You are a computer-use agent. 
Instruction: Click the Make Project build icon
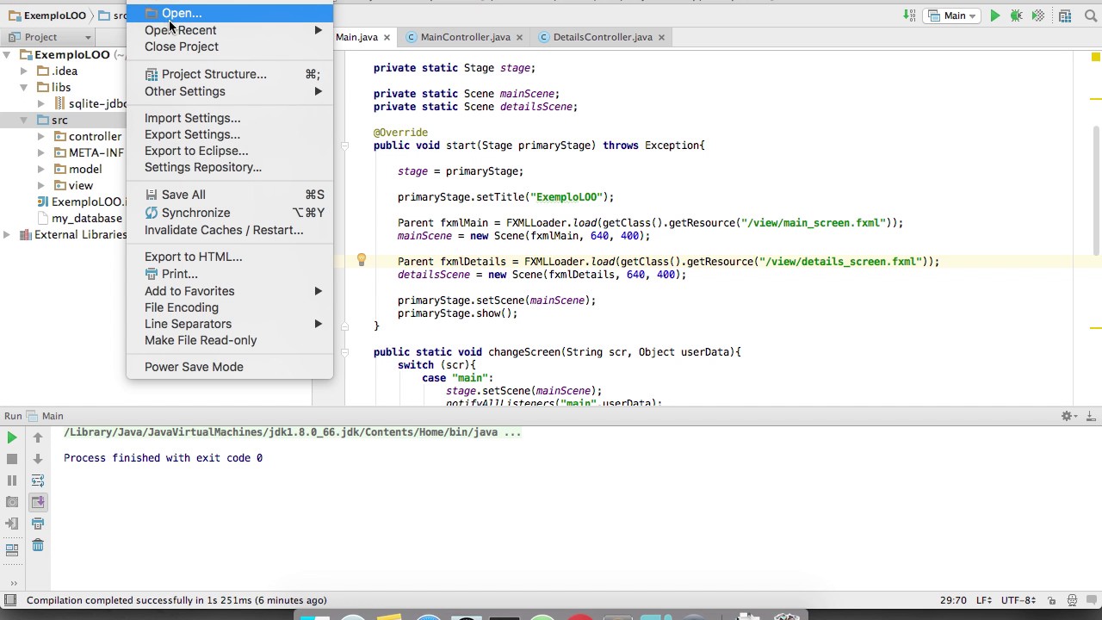click(x=909, y=15)
